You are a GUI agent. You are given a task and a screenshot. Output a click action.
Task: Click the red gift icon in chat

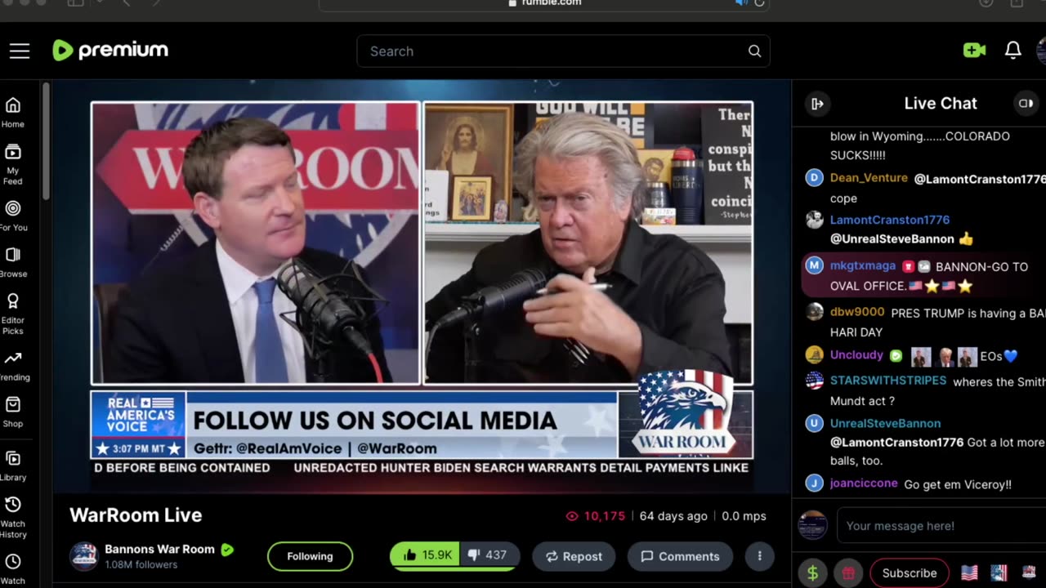(x=848, y=573)
